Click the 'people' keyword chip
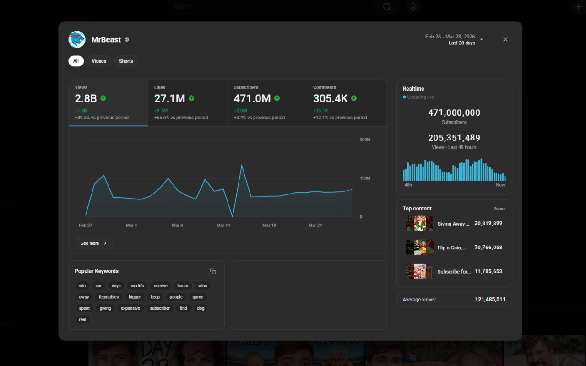The image size is (586, 366). coord(176,297)
